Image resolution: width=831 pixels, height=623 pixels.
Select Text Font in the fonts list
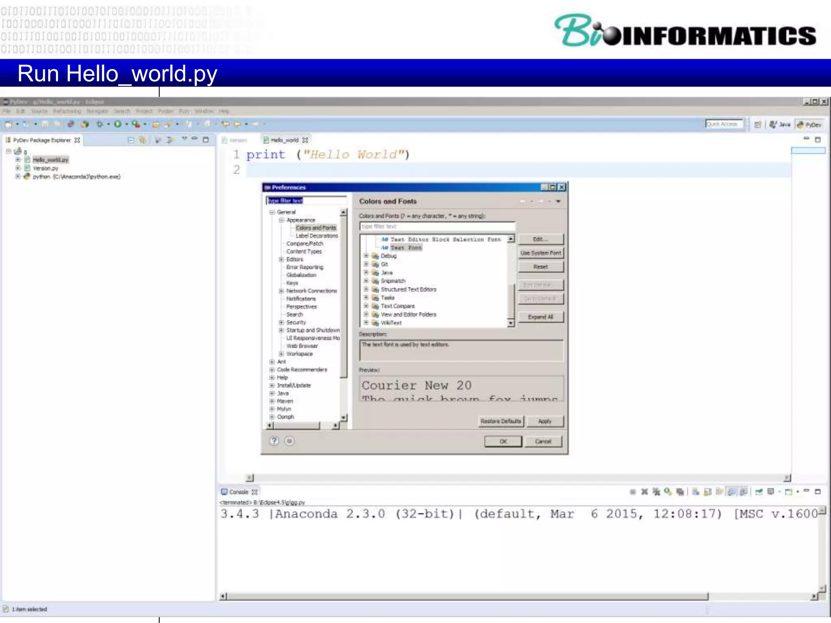pyautogui.click(x=406, y=247)
